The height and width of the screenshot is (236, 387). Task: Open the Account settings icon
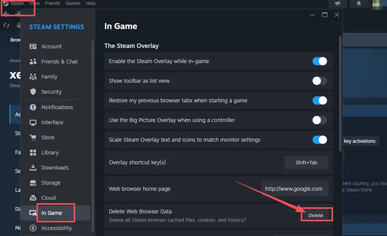point(33,46)
